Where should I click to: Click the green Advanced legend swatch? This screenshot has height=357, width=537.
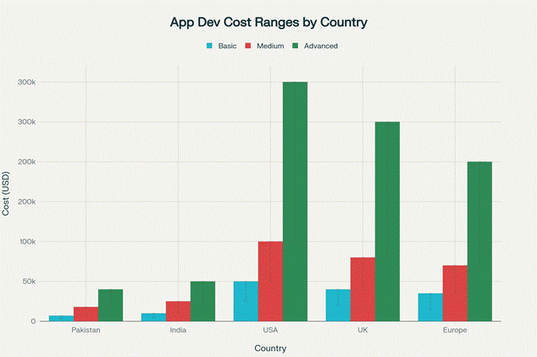(296, 46)
